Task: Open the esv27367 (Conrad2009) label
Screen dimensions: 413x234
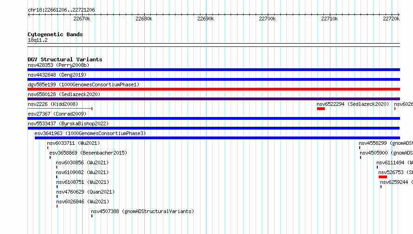Action: coord(57,114)
